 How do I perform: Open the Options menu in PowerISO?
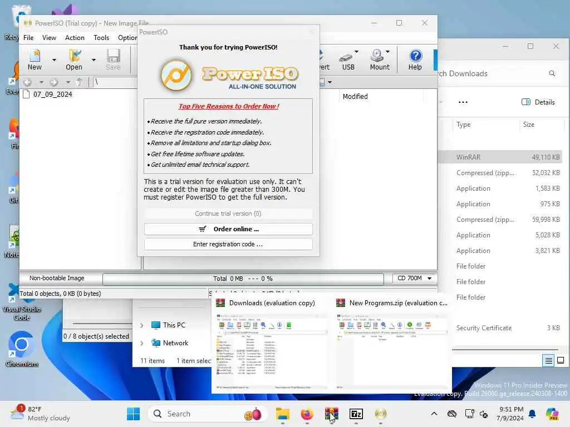pyautogui.click(x=127, y=38)
